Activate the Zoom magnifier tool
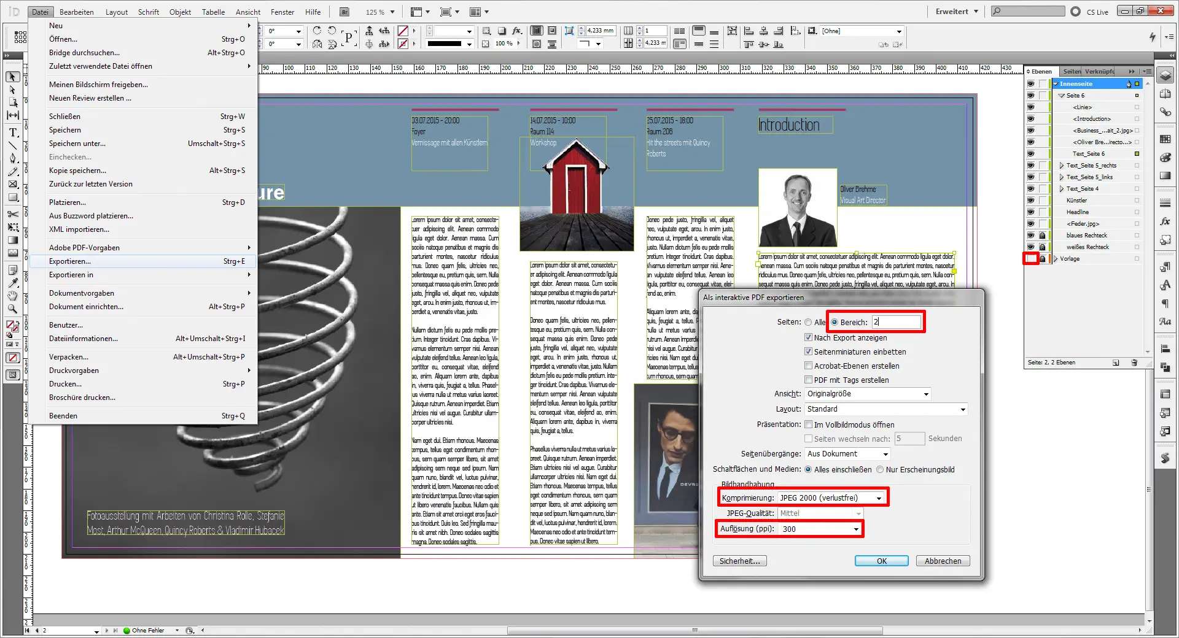Image resolution: width=1179 pixels, height=638 pixels. pos(13,309)
